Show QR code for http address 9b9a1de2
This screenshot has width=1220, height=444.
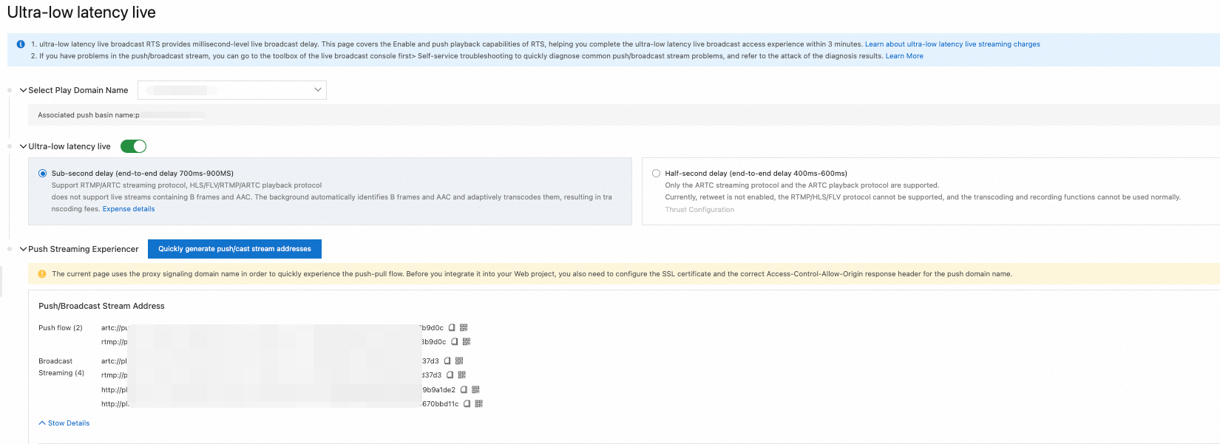click(475, 390)
